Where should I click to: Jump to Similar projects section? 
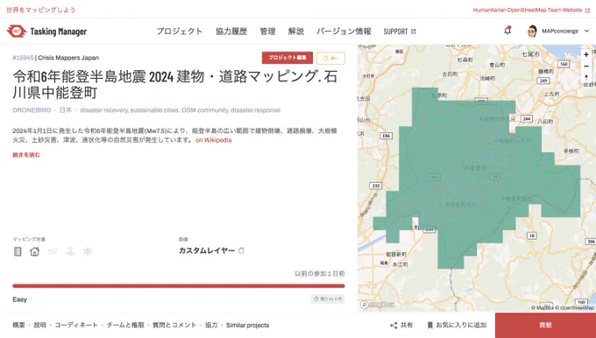pyautogui.click(x=247, y=325)
